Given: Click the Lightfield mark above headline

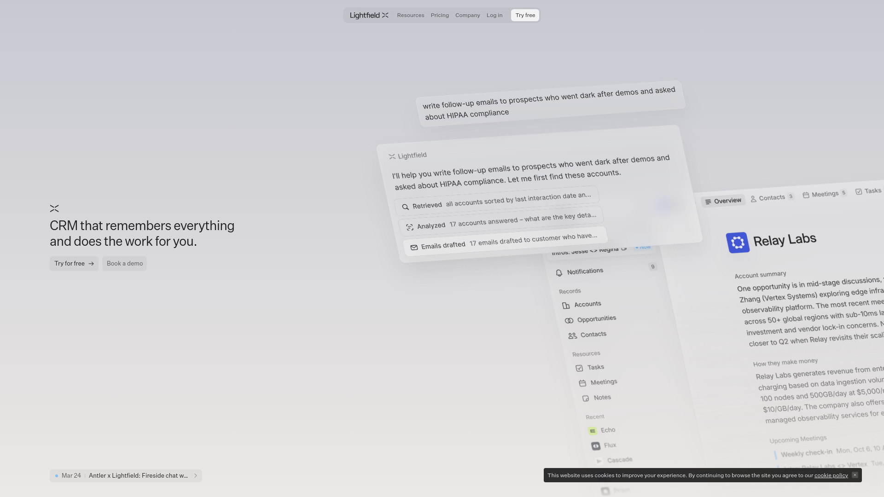Looking at the screenshot, I should point(54,208).
